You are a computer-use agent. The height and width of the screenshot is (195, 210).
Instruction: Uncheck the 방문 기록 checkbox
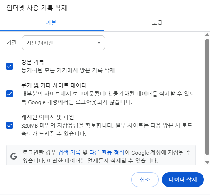[10, 66]
